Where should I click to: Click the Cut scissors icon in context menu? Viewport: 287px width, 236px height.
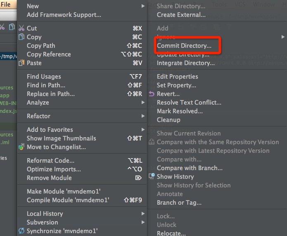point(21,28)
